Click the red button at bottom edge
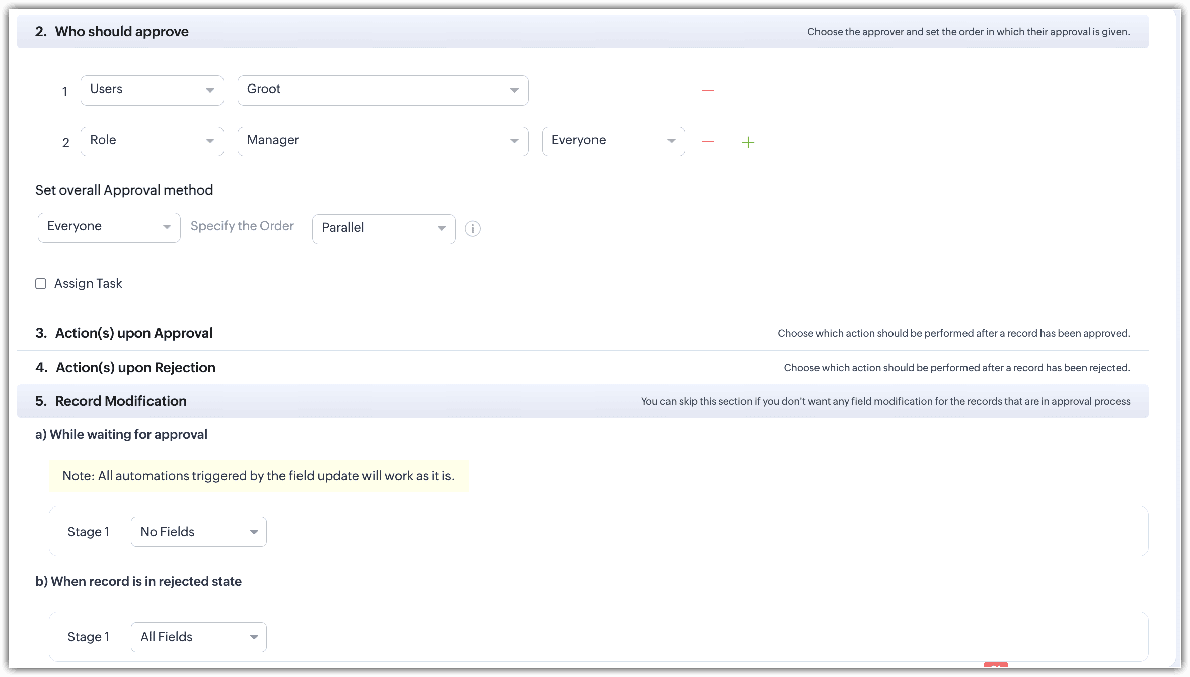 [x=995, y=665]
